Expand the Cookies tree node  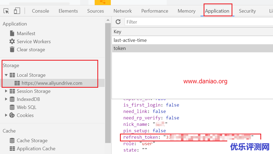click(x=6, y=115)
